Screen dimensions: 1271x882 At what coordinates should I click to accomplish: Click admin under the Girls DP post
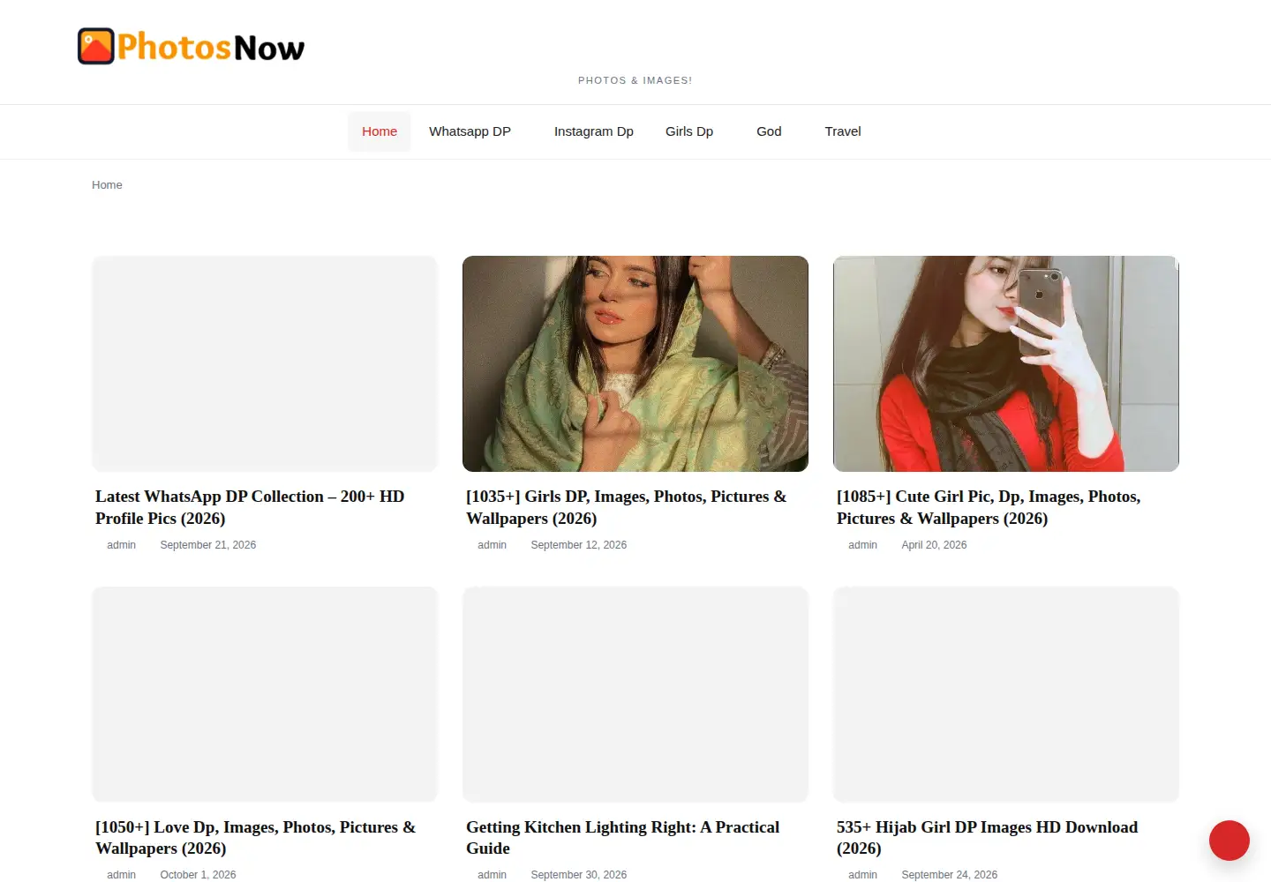(493, 545)
